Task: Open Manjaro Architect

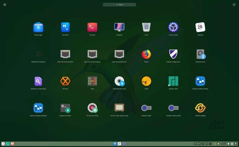Action: [65, 108]
